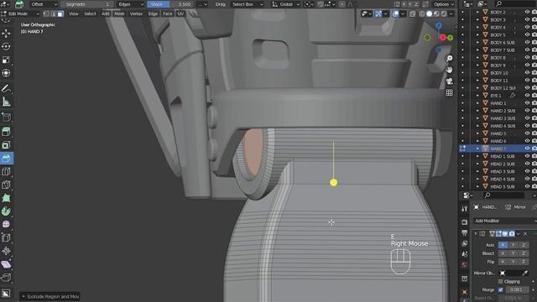
Task: Select the Transform tool in left toolbar
Action: pos(6,73)
